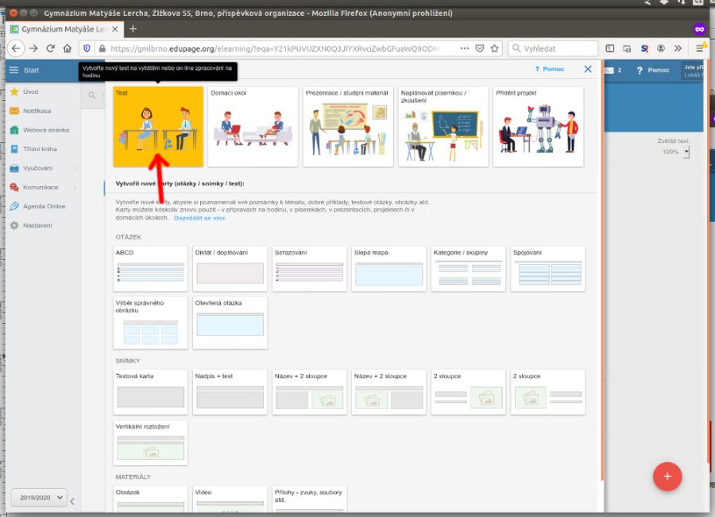
Task: Open the 2019/2020 school year dropdown
Action: pyautogui.click(x=39, y=497)
